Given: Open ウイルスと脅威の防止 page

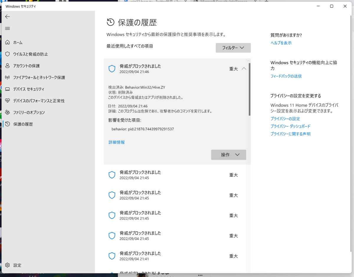Looking at the screenshot, I should pos(30,54).
